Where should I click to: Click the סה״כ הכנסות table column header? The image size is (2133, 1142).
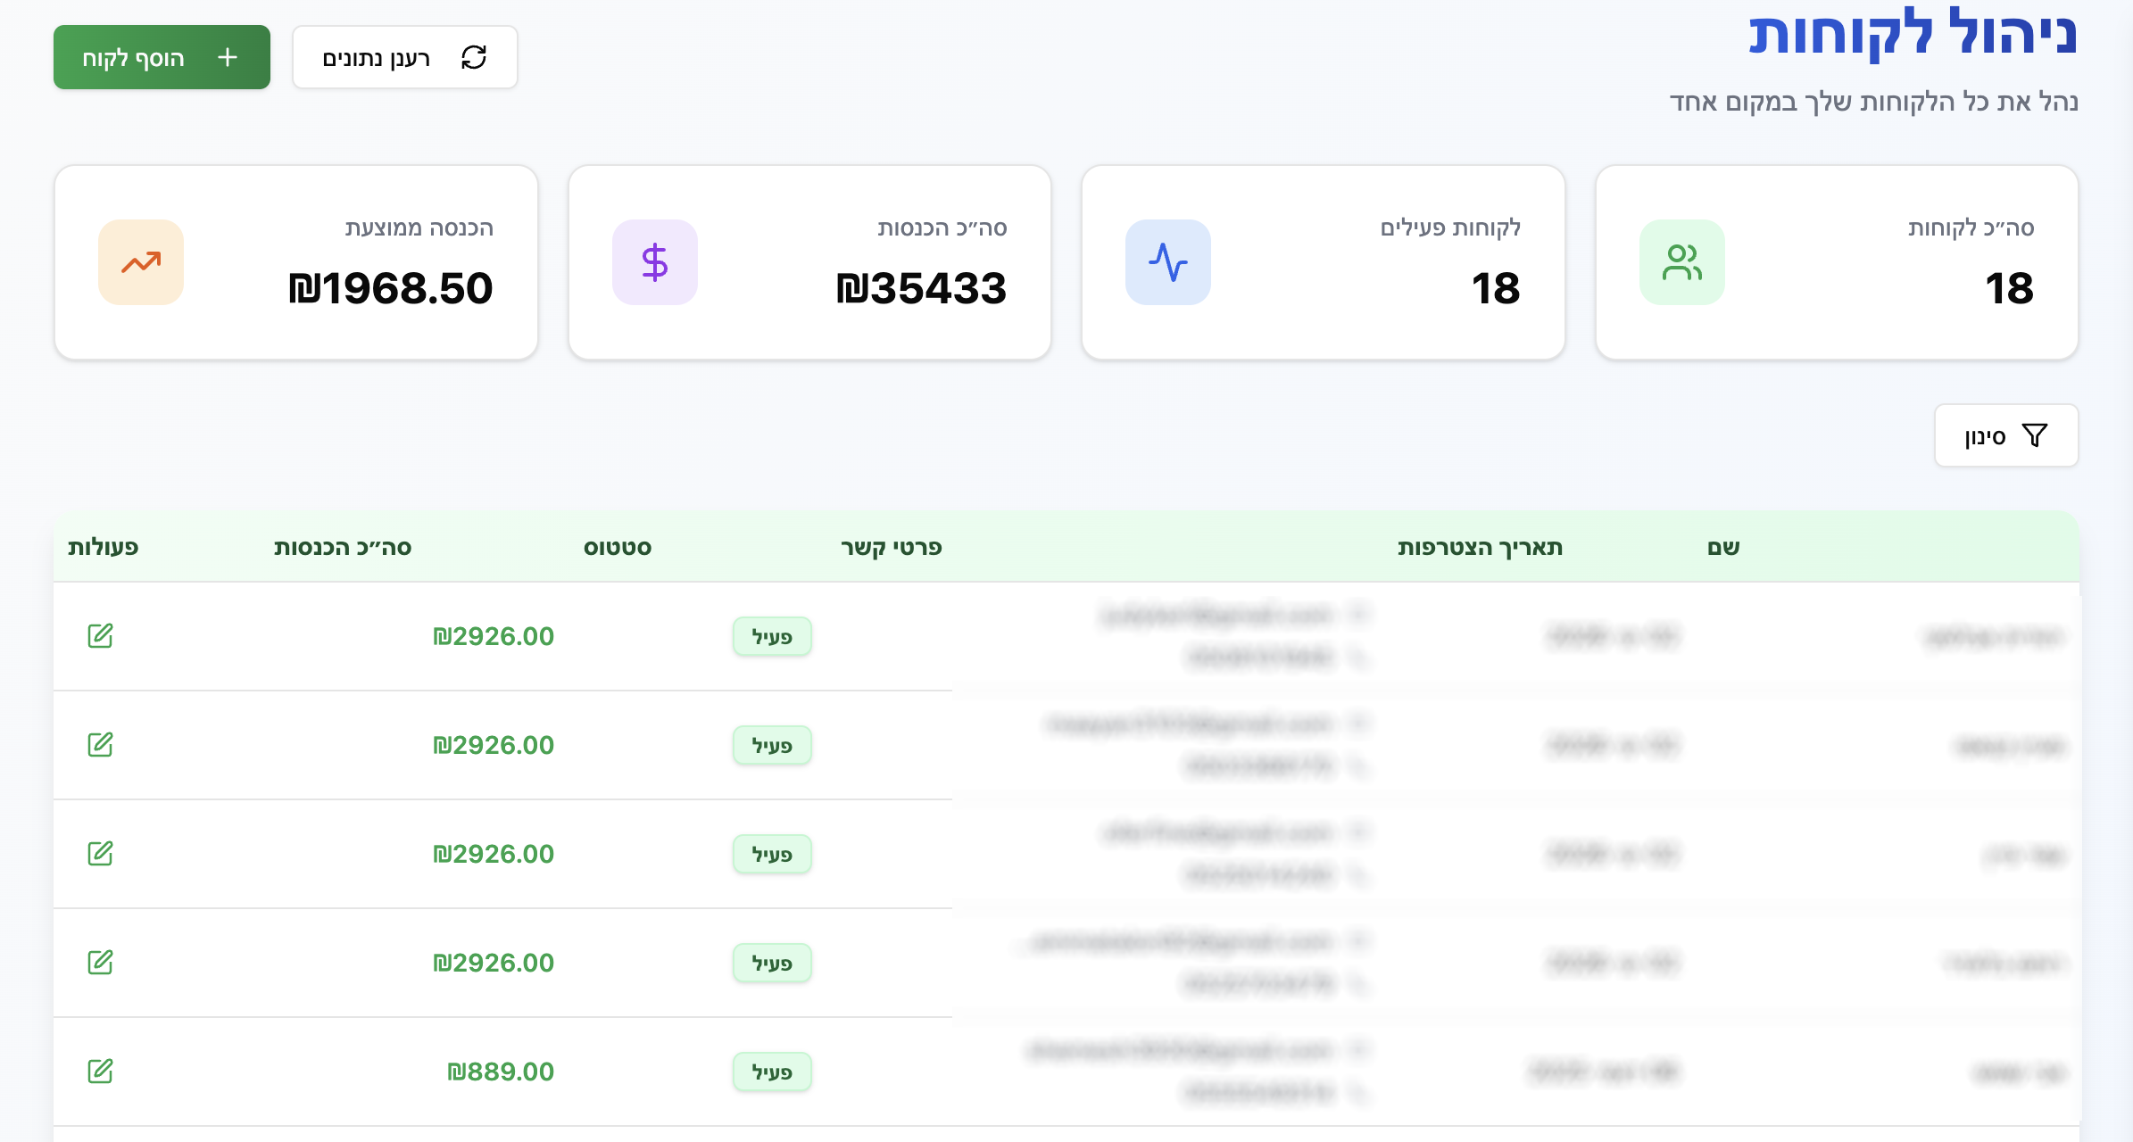coord(343,547)
